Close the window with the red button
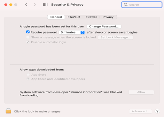The width and height of the screenshot is (164, 117). 6,4
